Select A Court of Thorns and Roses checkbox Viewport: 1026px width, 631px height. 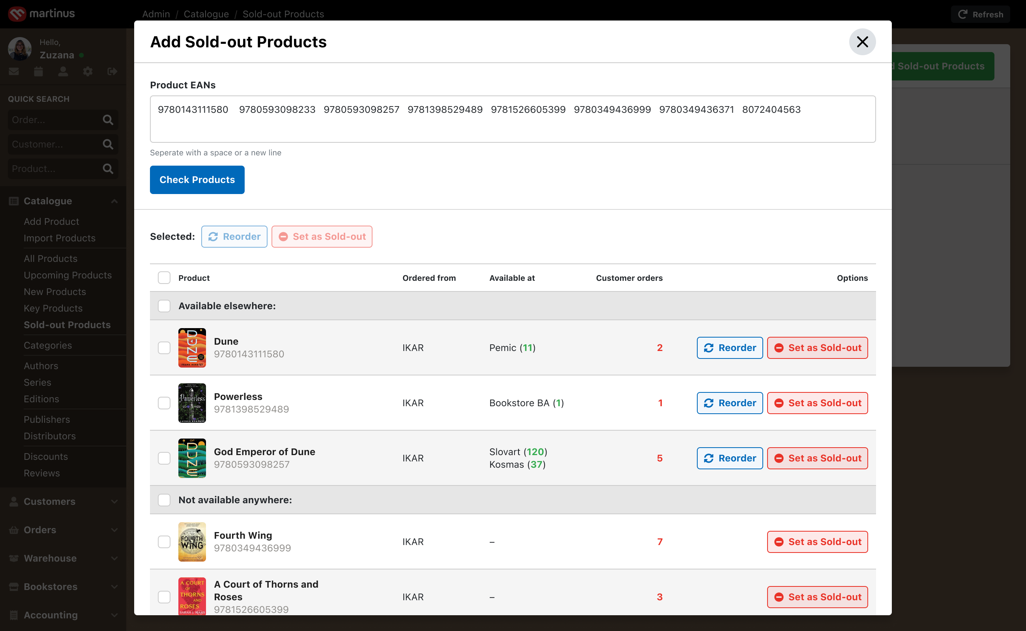[x=164, y=597]
